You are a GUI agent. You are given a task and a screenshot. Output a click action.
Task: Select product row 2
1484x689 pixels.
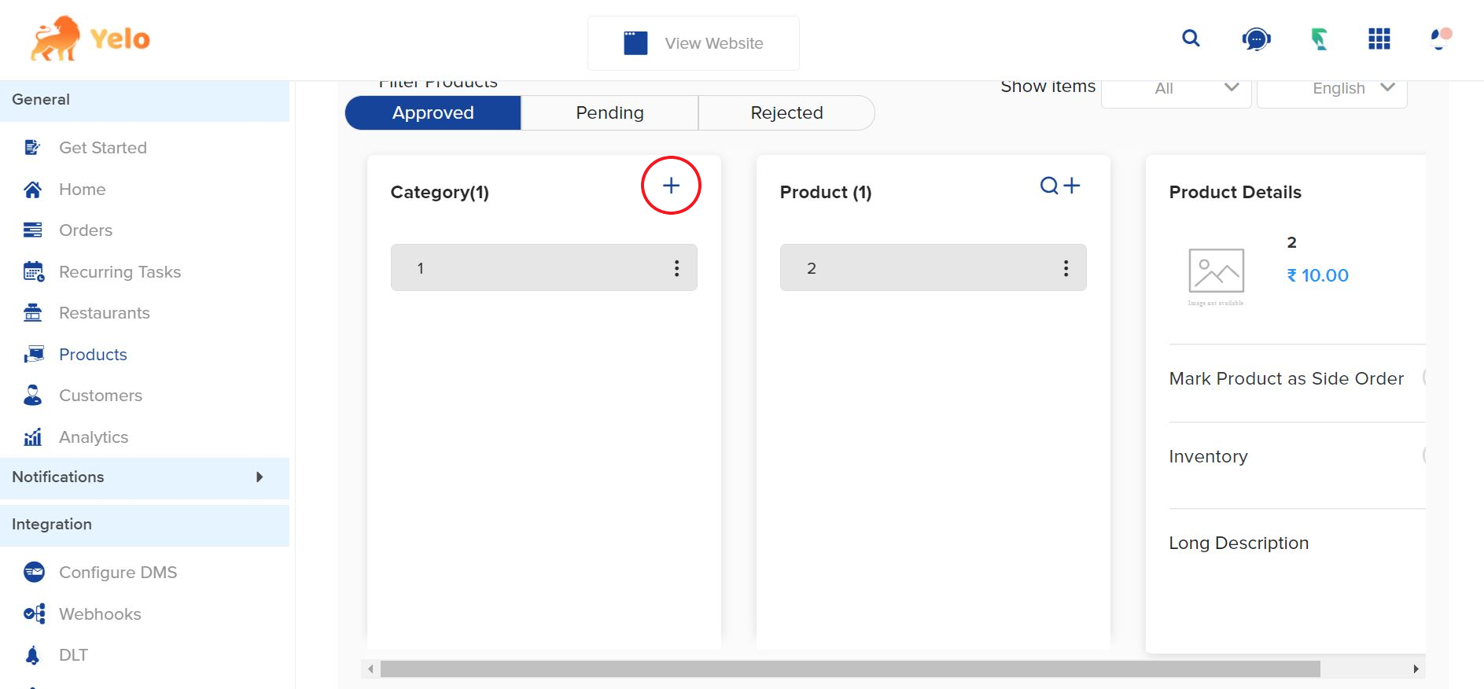[933, 267]
